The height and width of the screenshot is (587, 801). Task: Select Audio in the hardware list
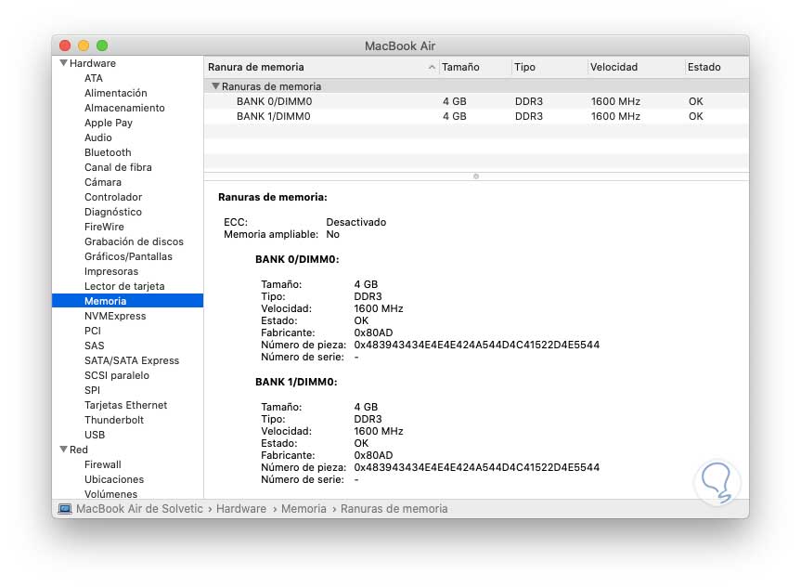98,137
